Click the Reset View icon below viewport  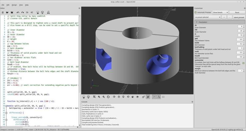(108, 97)
